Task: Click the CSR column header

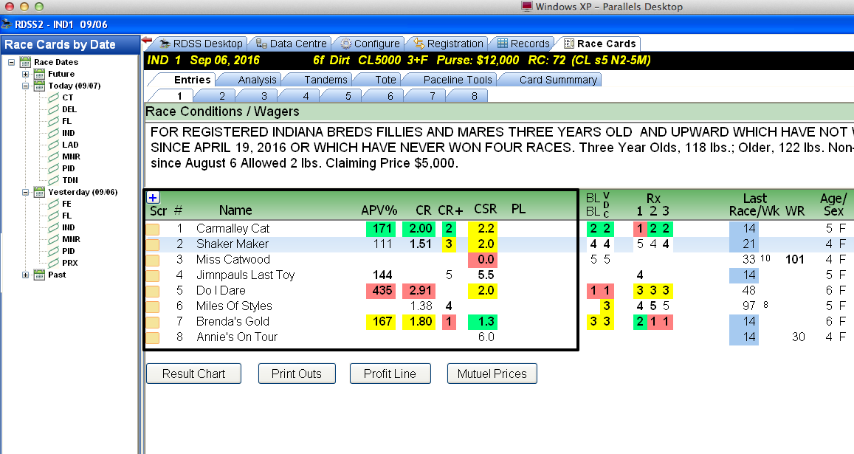Action: (x=485, y=210)
